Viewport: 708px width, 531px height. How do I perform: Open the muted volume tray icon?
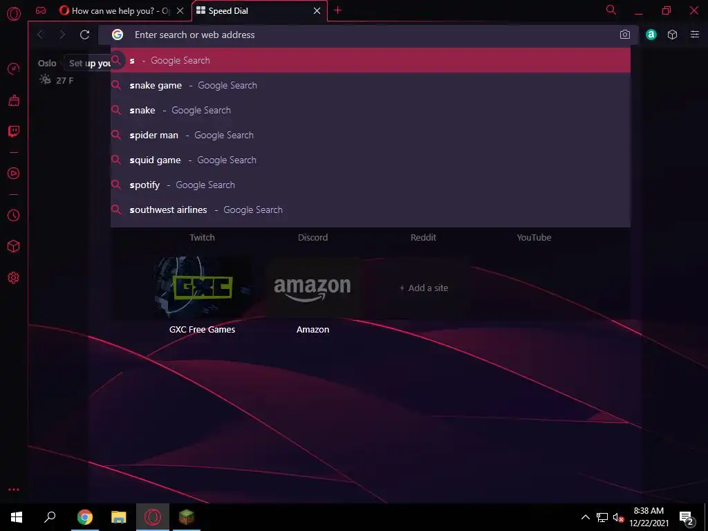[619, 517]
